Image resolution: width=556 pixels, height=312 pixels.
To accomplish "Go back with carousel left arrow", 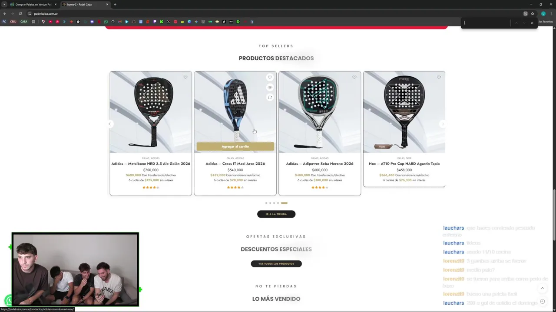I will pos(110,124).
